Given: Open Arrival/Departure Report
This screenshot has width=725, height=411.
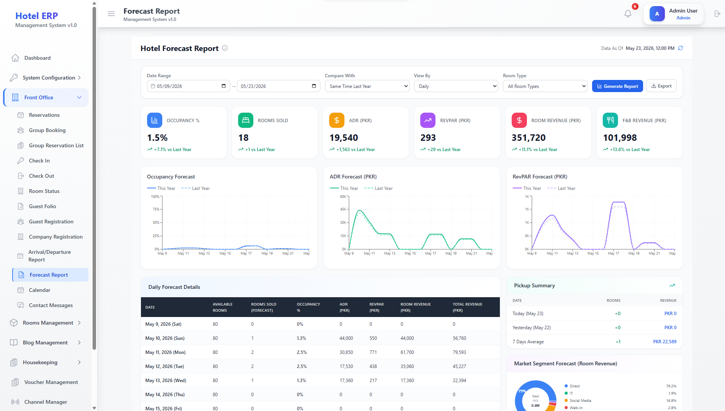Looking at the screenshot, I should [x=50, y=256].
